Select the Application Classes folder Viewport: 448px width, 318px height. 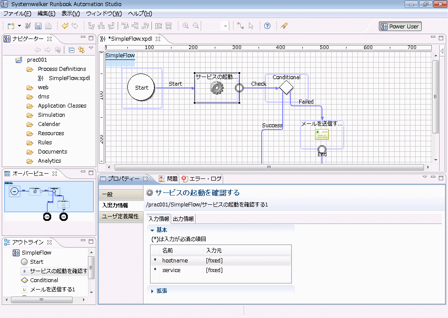[x=62, y=106]
